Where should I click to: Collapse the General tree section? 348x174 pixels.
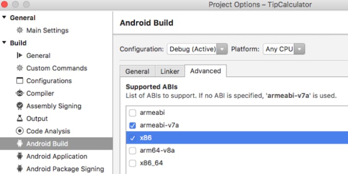point(4,17)
